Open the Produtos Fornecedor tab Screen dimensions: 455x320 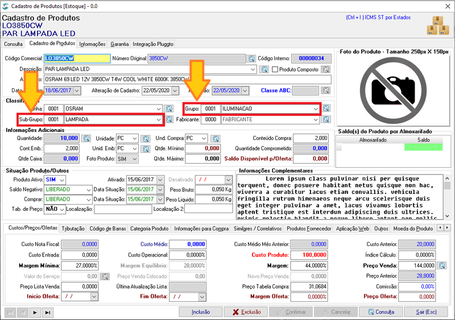[309, 228]
